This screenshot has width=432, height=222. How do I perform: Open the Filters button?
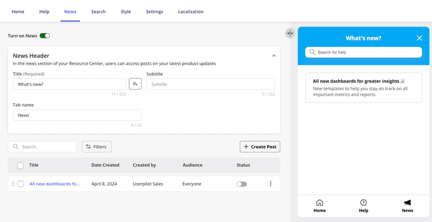click(x=97, y=147)
